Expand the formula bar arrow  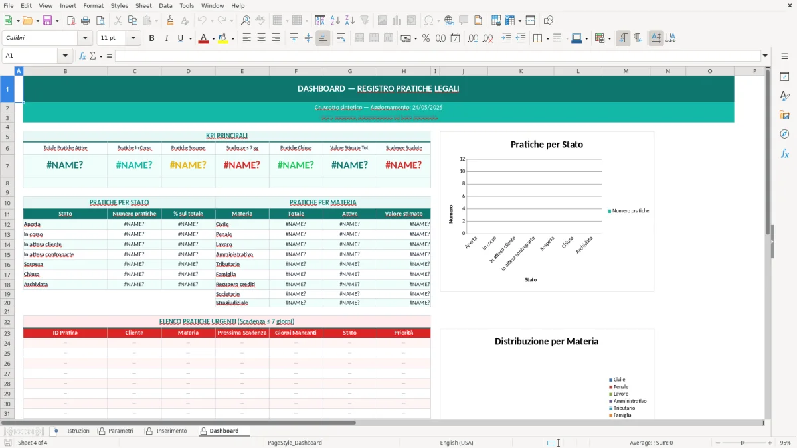pos(765,56)
